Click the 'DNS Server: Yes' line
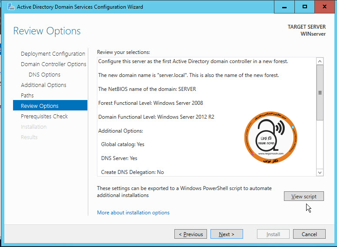Viewport: 337px width, 247px height. click(119, 158)
